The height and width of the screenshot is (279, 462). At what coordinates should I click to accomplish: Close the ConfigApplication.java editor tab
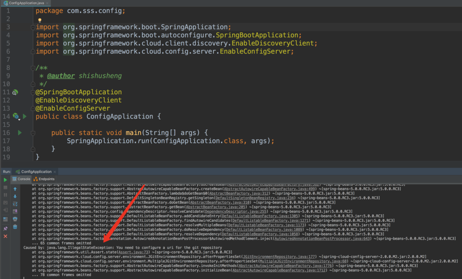pos(47,3)
